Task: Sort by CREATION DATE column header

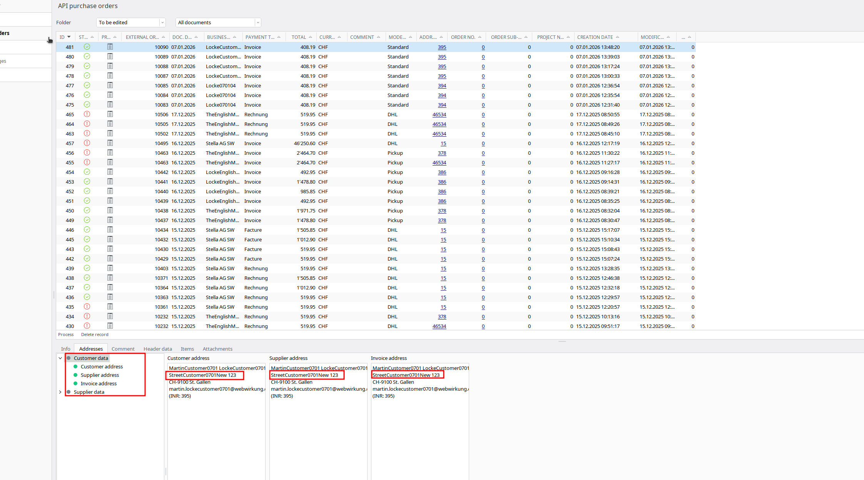Action: (595, 37)
